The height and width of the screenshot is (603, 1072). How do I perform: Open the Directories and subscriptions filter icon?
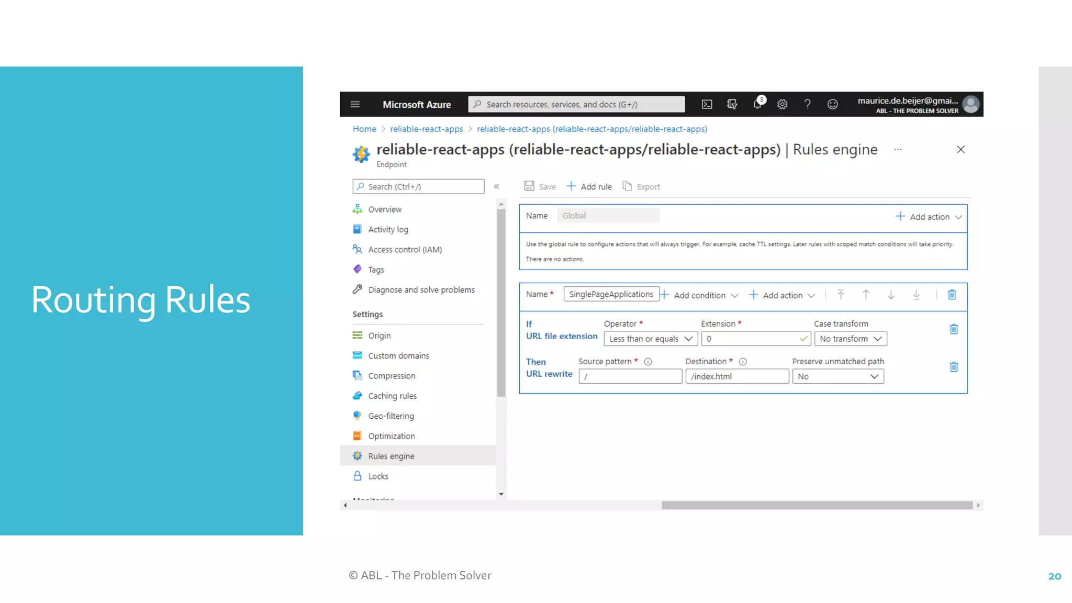[x=732, y=104]
